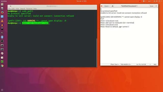Open terminal Help menu
The width and height of the screenshot is (163, 92).
35,8
